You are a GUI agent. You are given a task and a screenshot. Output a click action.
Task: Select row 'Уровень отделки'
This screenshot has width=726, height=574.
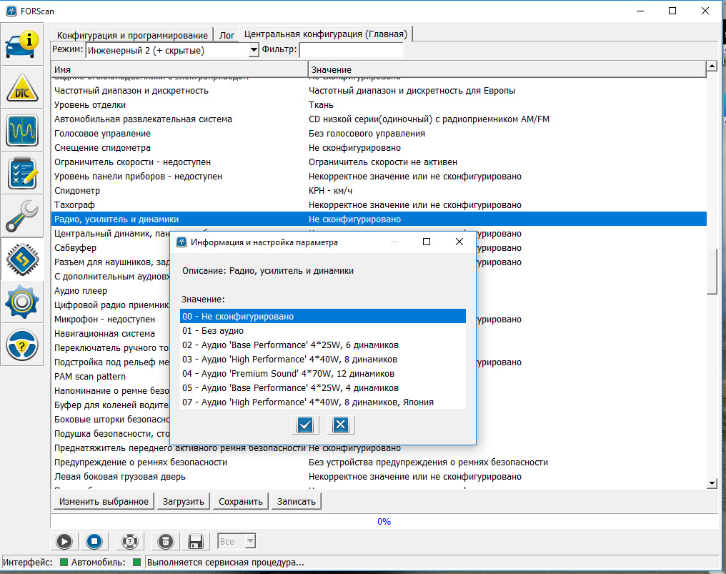(379, 105)
